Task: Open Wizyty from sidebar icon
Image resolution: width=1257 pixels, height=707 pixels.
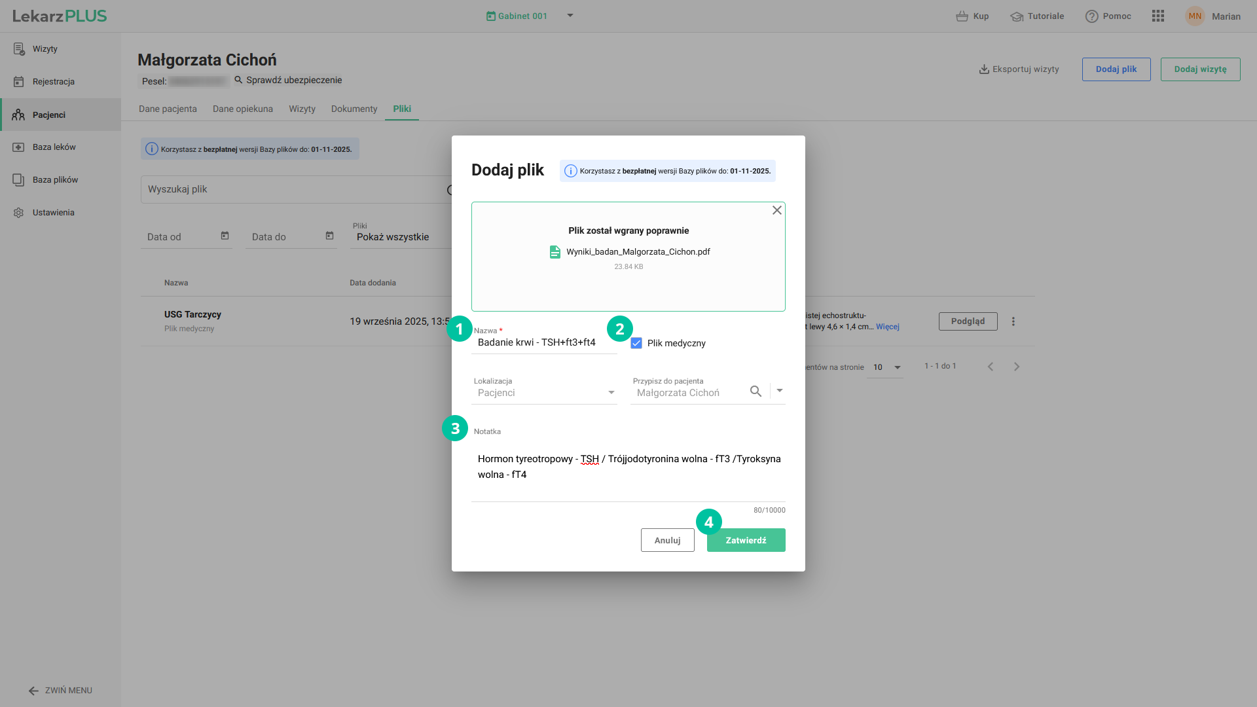Action: click(19, 49)
